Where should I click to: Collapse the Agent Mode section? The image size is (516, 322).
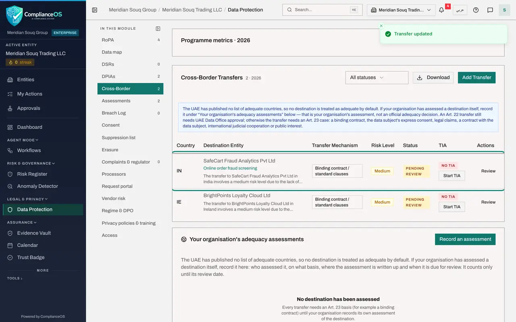point(23,140)
